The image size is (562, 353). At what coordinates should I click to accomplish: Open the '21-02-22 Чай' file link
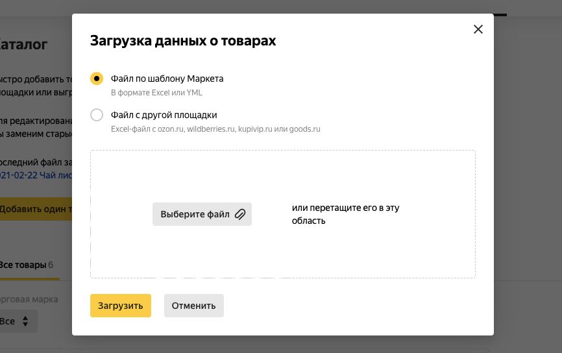click(x=36, y=175)
